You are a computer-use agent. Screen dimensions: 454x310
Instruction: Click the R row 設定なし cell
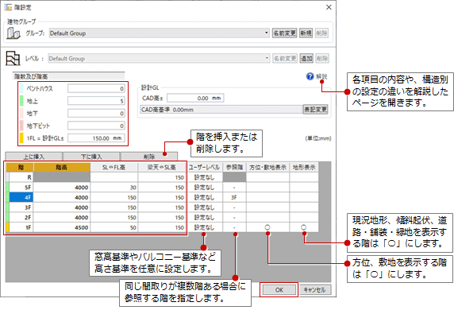click(x=205, y=177)
